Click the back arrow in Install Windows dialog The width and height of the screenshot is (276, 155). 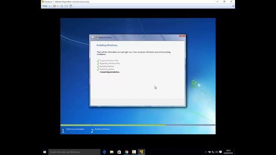click(x=93, y=37)
